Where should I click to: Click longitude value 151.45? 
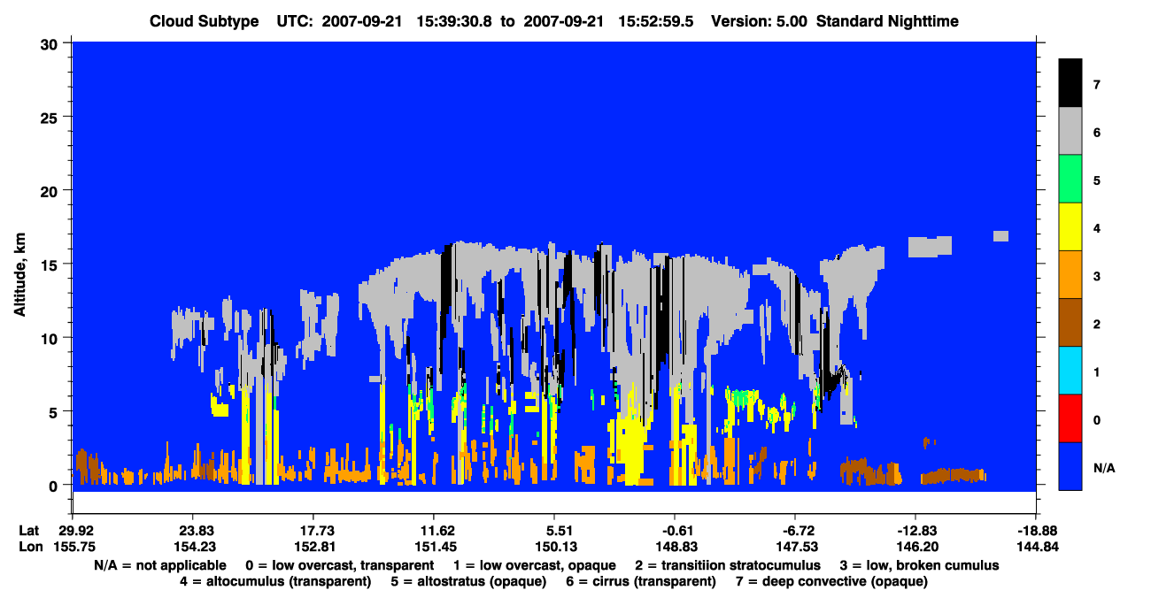coord(433,547)
